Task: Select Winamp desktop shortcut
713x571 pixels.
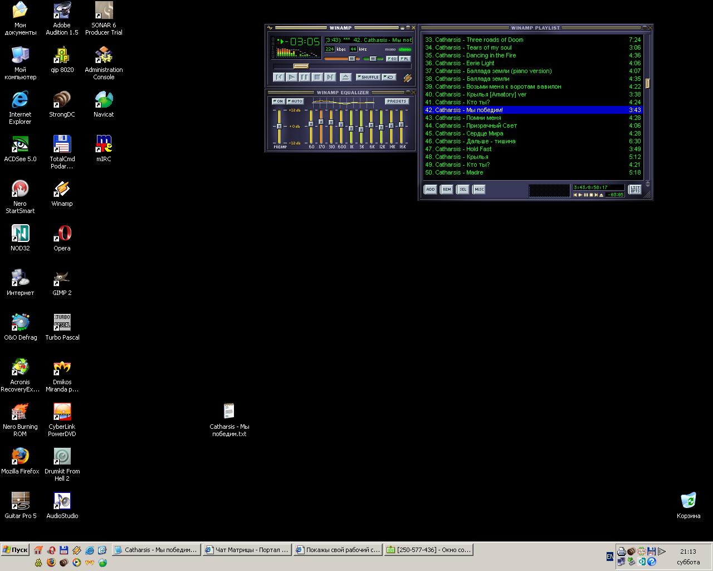Action: coord(62,193)
